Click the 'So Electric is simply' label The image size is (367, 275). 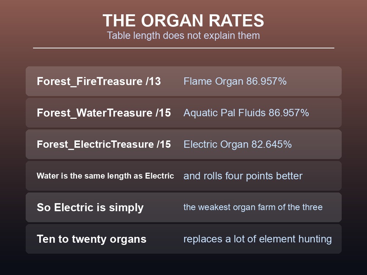[90, 208]
